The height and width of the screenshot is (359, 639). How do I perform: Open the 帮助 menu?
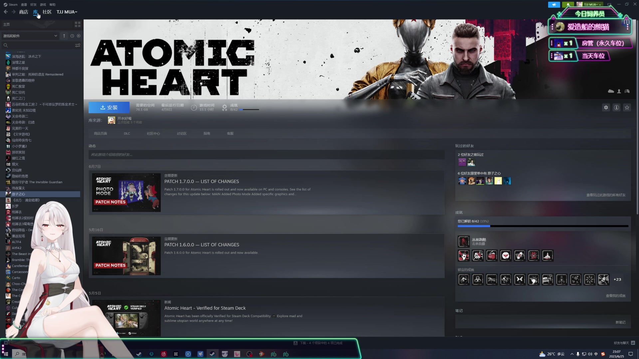53,5
